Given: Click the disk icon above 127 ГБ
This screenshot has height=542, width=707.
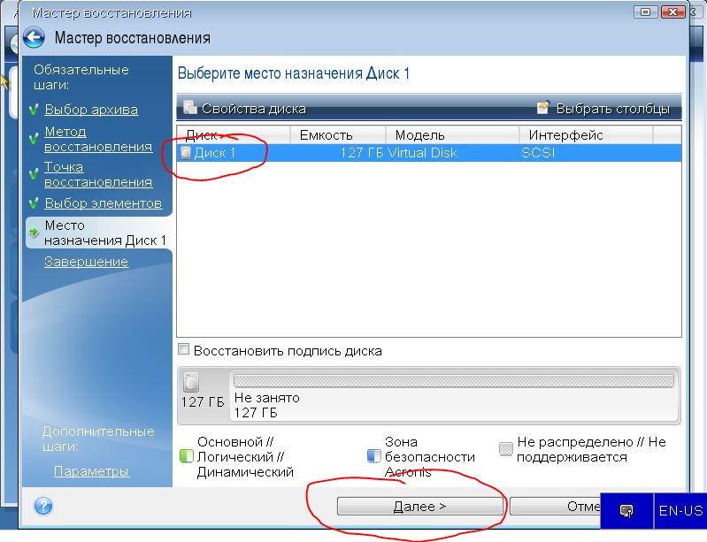Looking at the screenshot, I should point(191,383).
